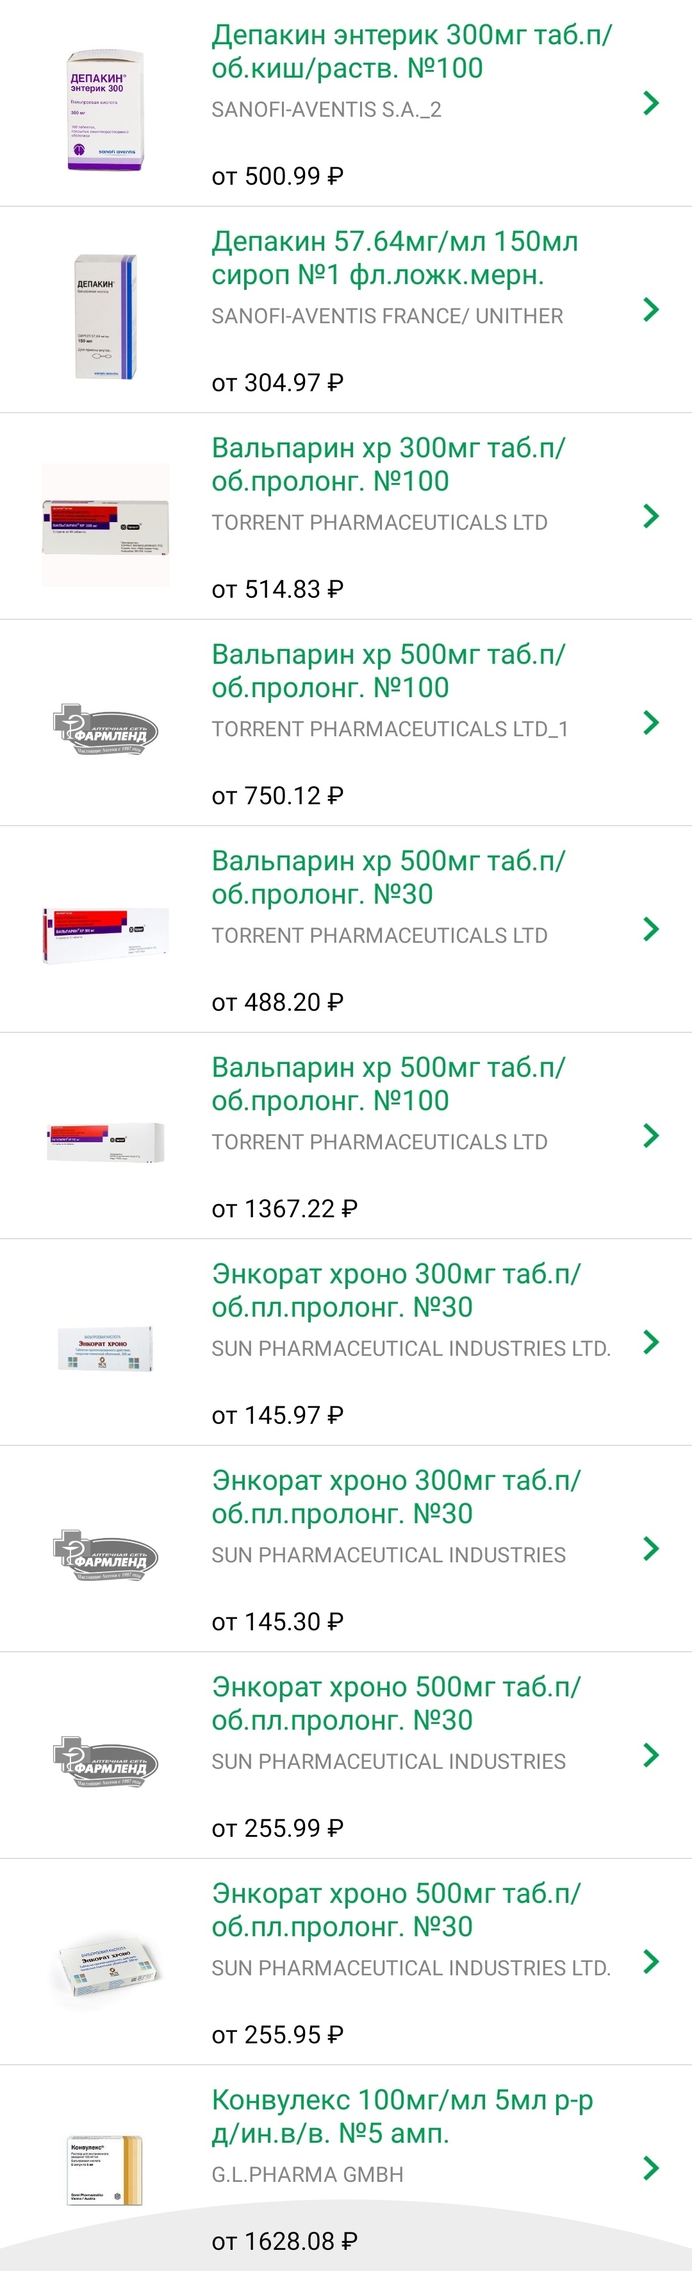This screenshot has height=2271, width=692.
Task: Tap the arrow next to Конвулекс item
Action: click(652, 2168)
